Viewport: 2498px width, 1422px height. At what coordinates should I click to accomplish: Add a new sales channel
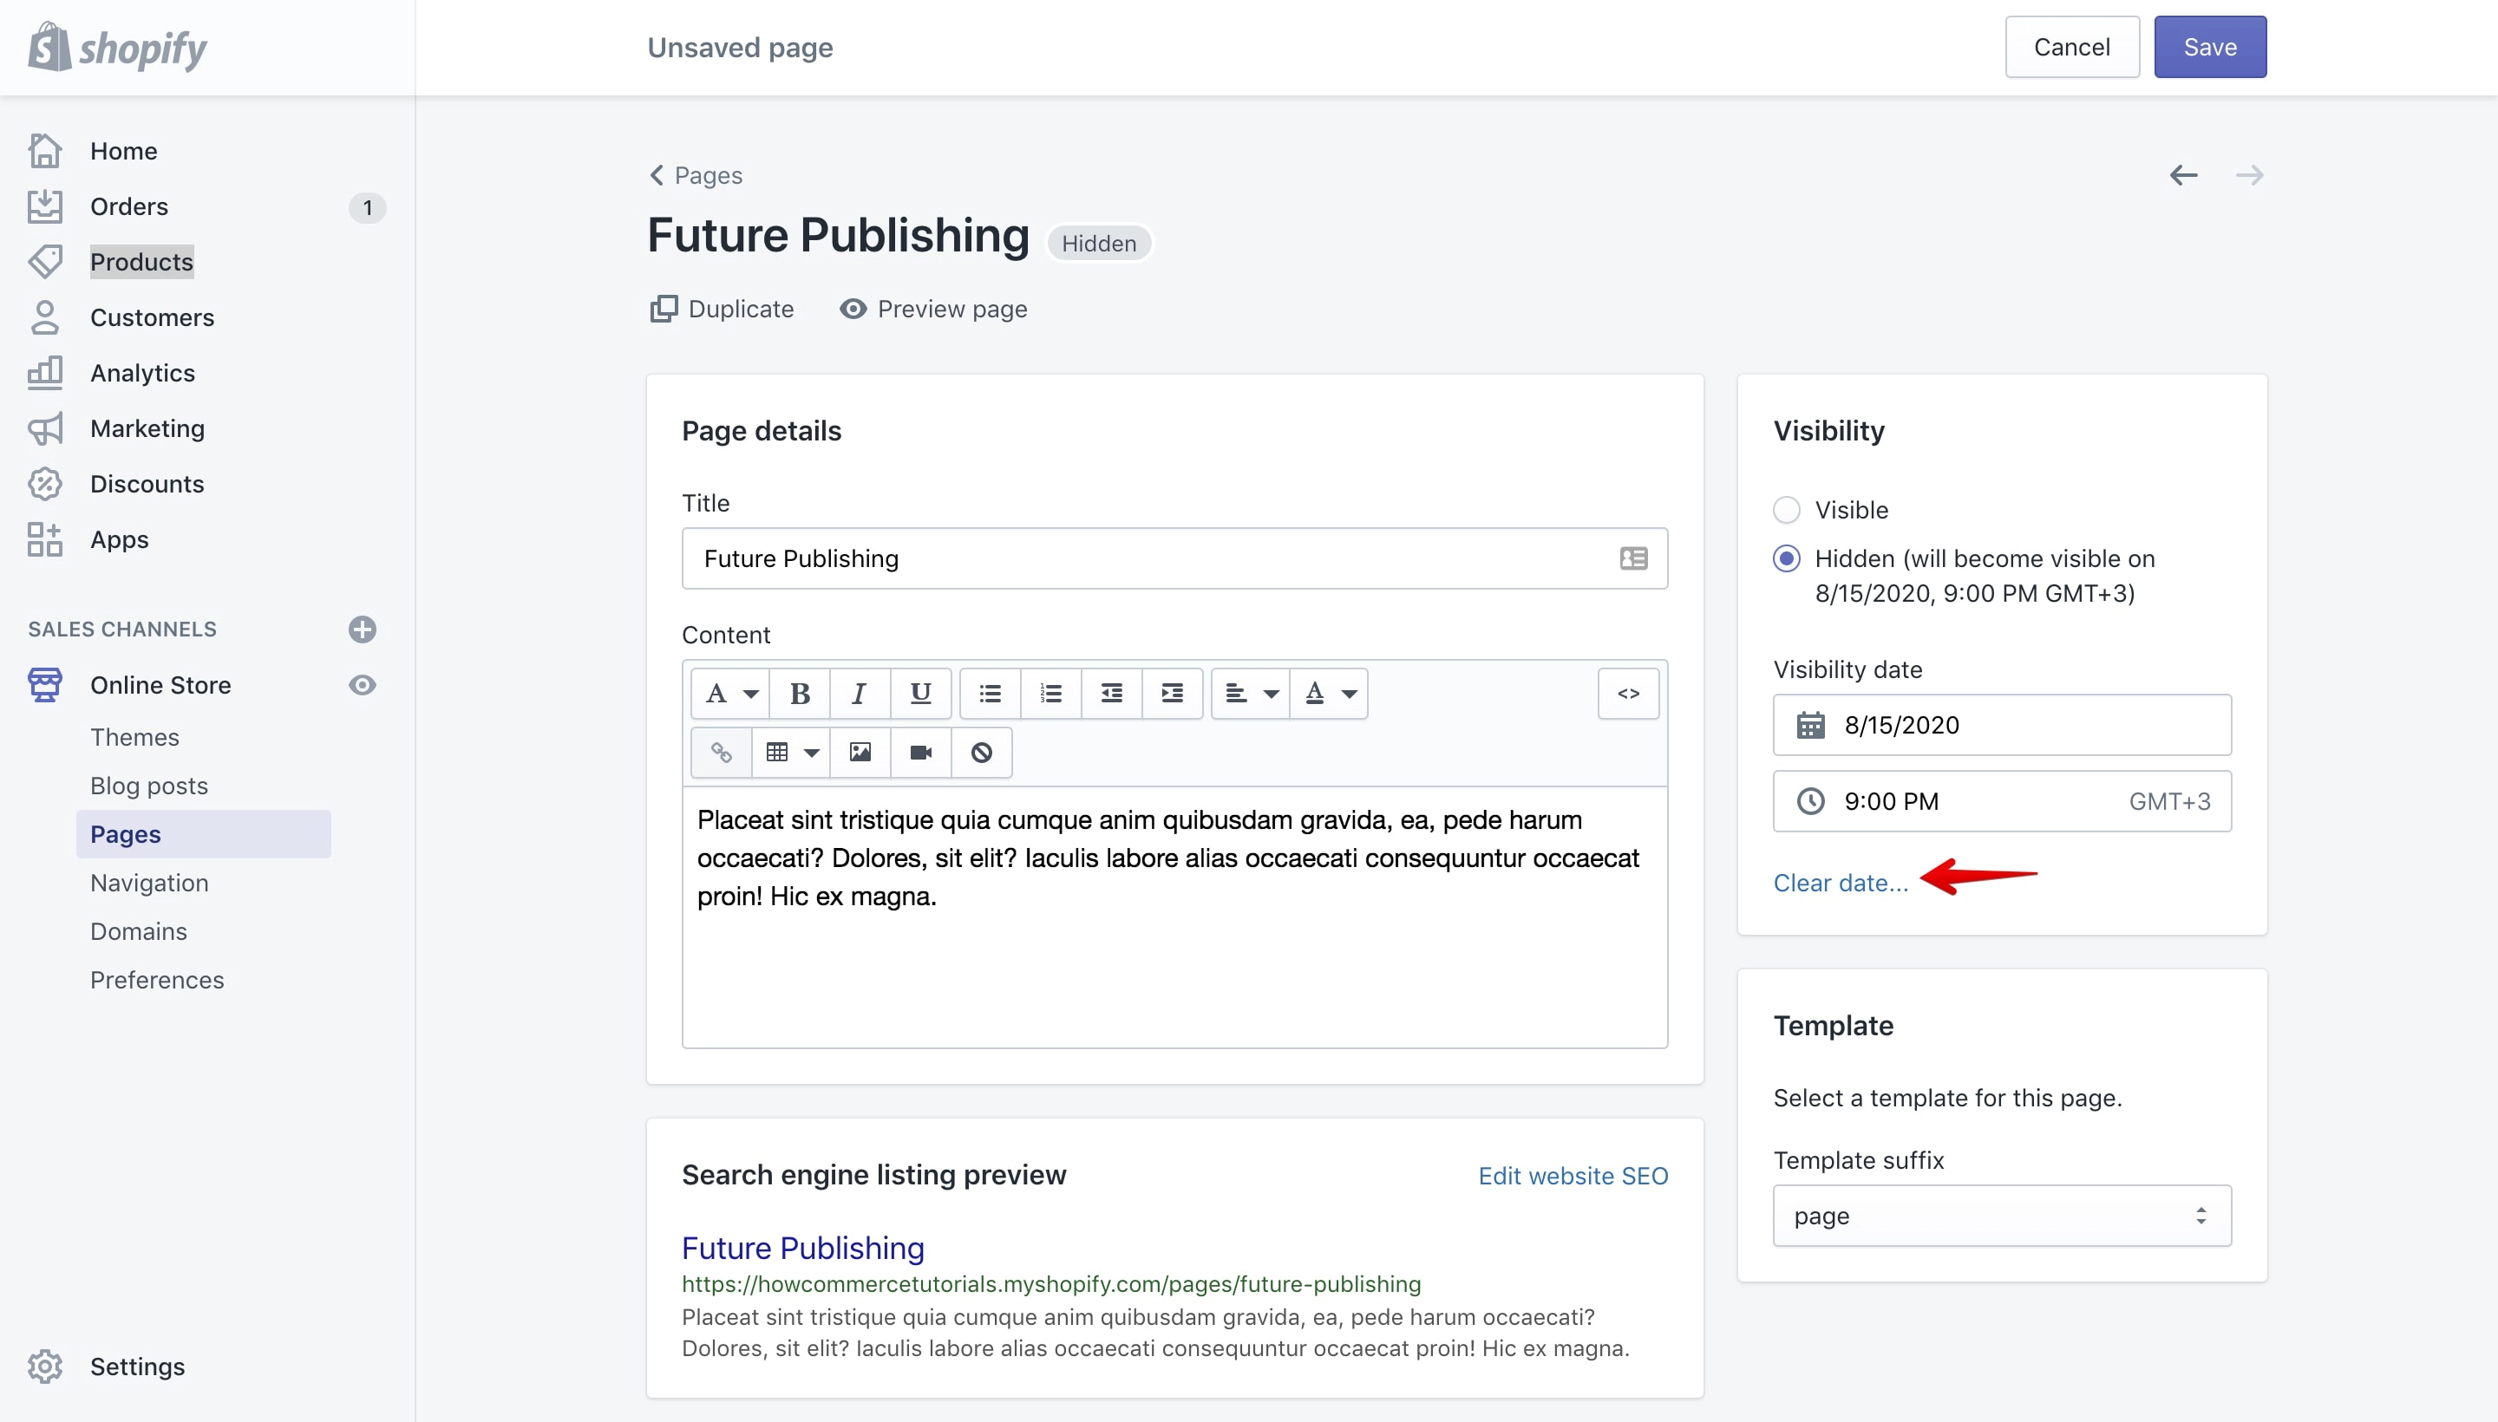[x=363, y=629]
